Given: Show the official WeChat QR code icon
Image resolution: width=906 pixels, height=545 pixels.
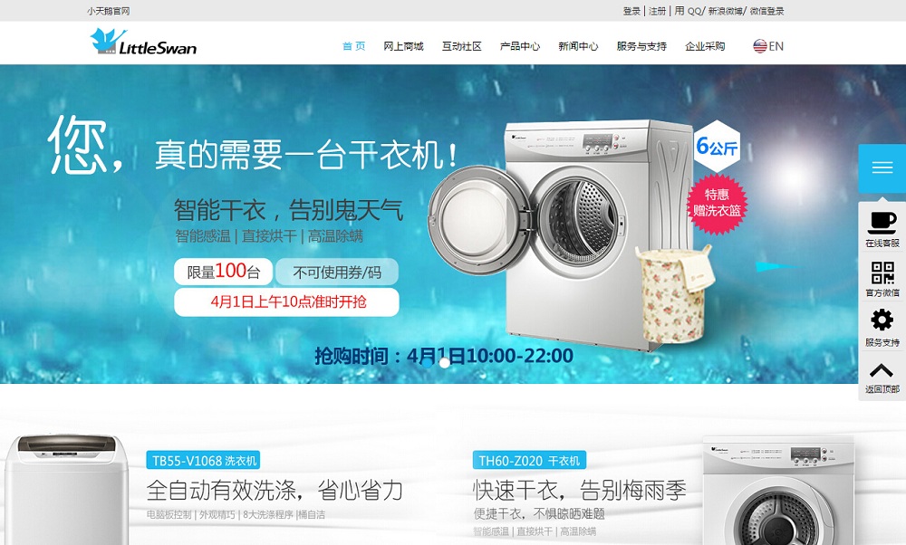Looking at the screenshot, I should [882, 272].
